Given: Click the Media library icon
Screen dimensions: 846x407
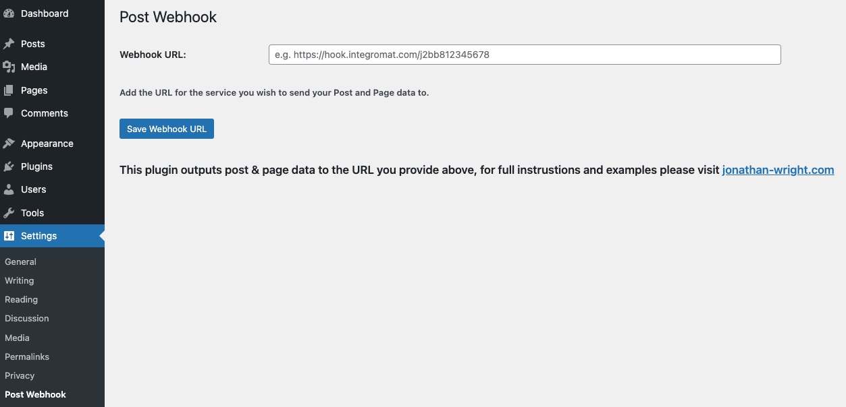Looking at the screenshot, I should (9, 67).
